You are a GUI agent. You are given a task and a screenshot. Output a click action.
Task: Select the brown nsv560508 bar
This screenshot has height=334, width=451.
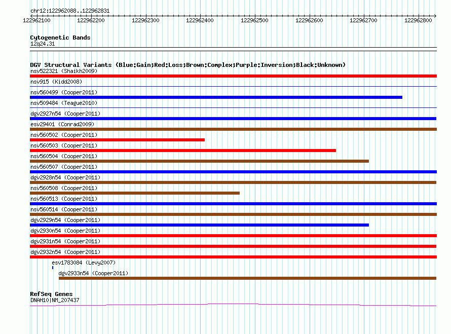tap(135, 193)
